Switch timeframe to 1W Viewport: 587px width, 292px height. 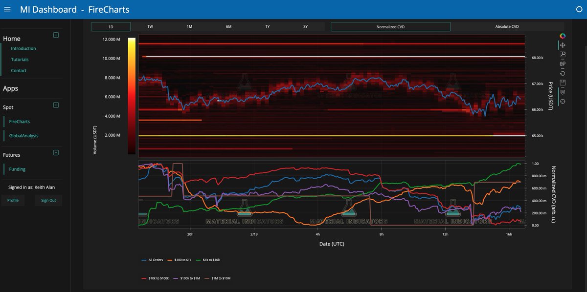150,26
